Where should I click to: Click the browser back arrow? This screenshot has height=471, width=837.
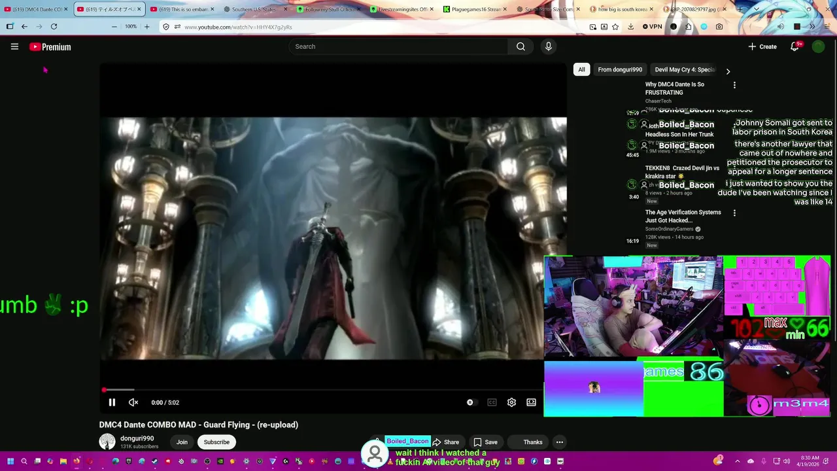click(x=24, y=27)
